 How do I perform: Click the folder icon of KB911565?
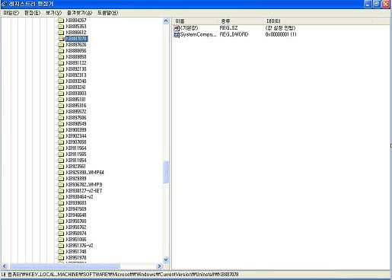(x=61, y=154)
